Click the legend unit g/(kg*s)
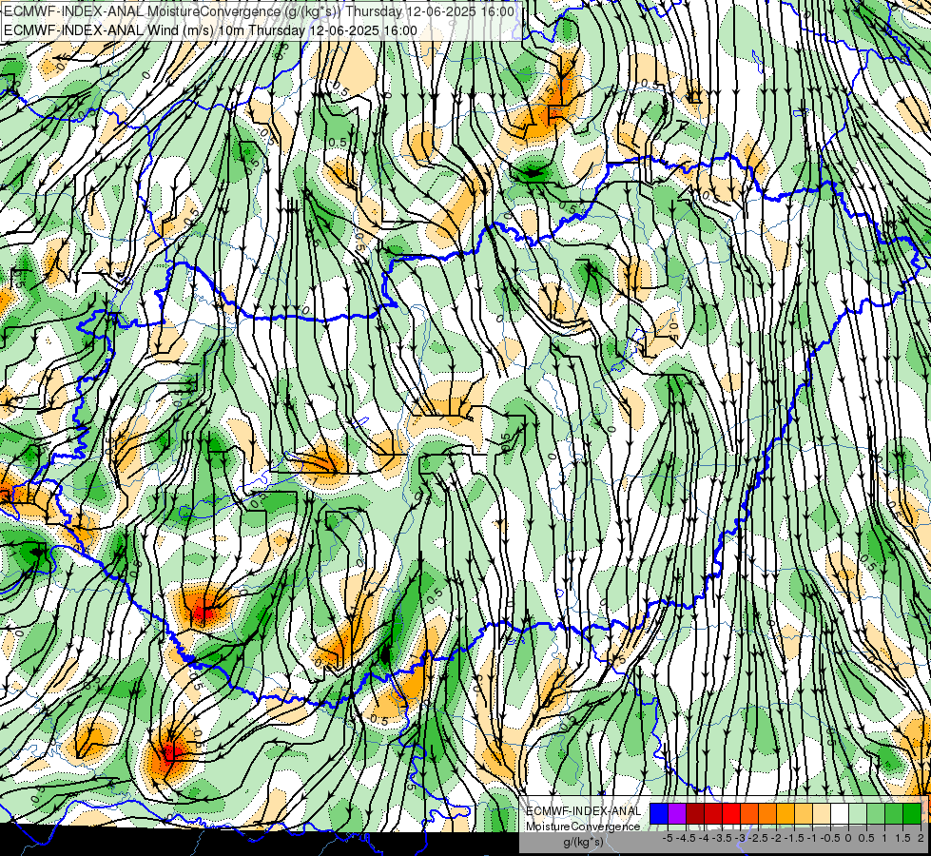 click(x=584, y=841)
